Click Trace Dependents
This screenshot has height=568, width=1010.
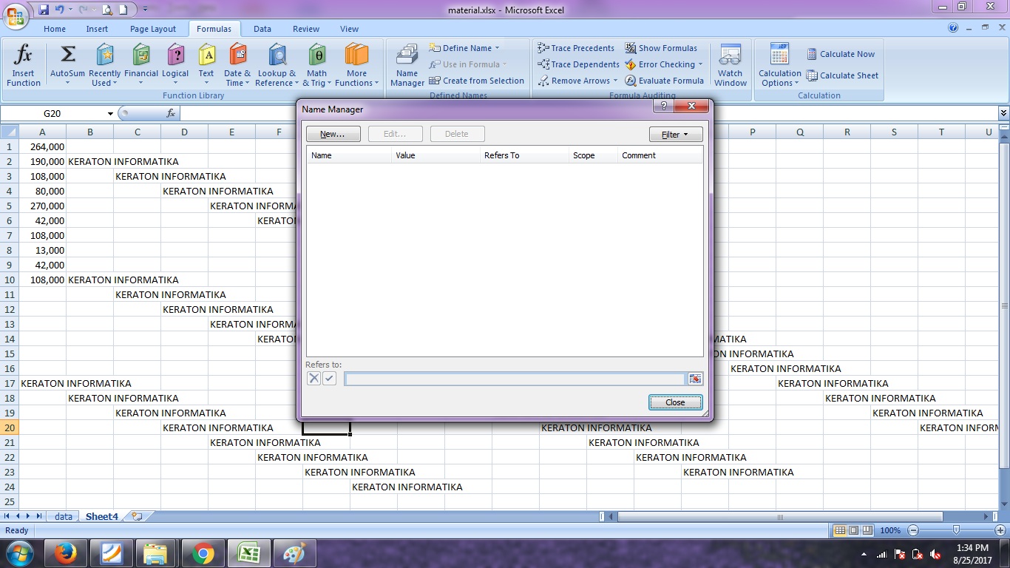(578, 64)
